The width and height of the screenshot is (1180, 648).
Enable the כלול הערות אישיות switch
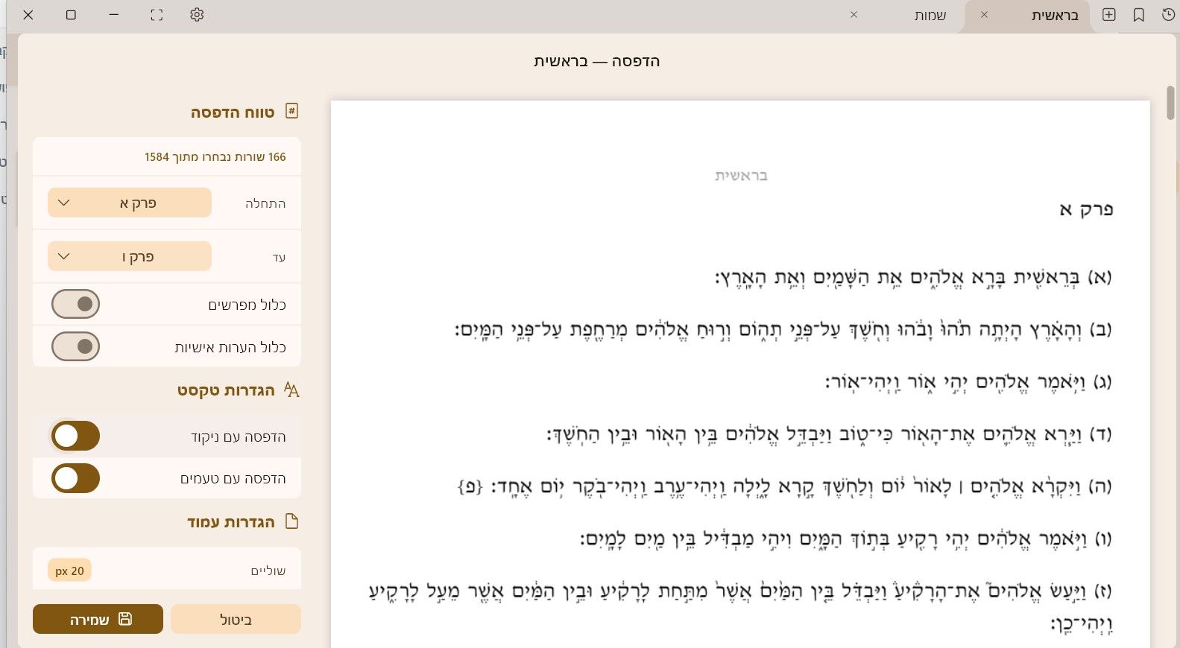(x=75, y=346)
